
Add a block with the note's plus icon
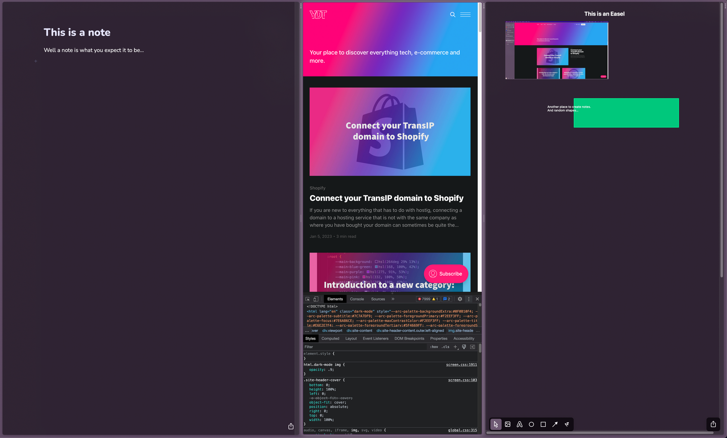36,61
